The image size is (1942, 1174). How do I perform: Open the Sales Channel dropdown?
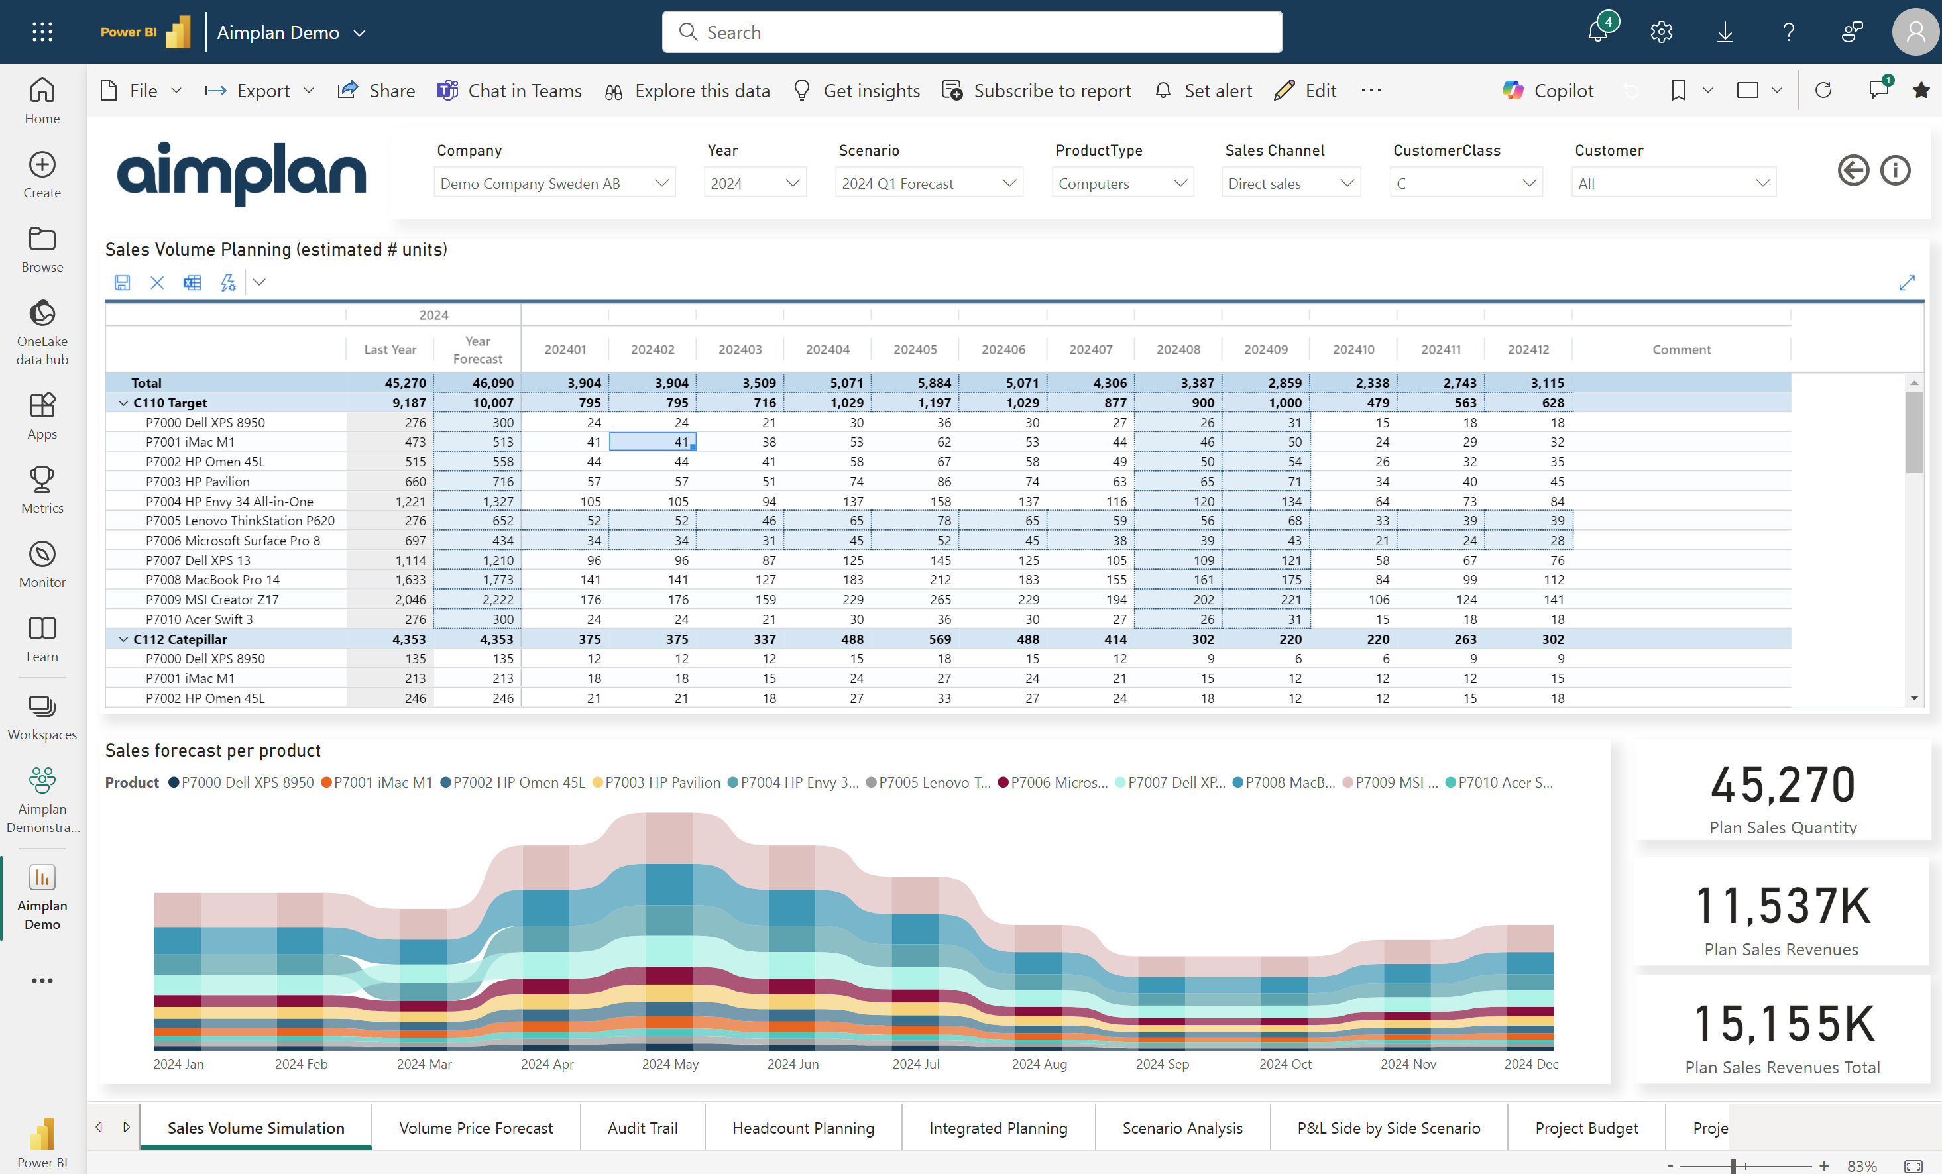[x=1290, y=183]
